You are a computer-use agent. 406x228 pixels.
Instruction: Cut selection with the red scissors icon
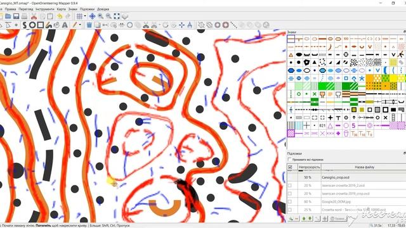34,16
